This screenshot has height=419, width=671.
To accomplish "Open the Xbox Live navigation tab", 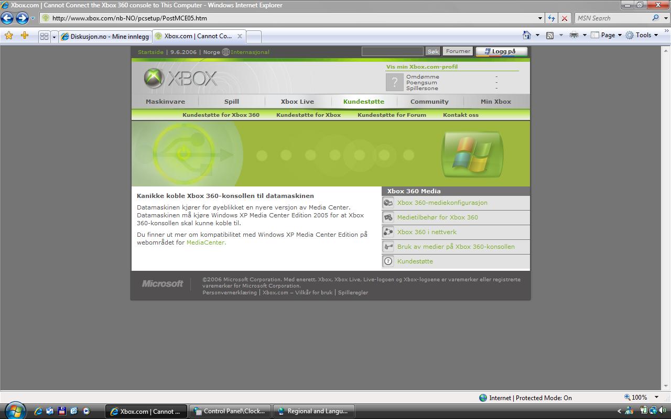I will (x=297, y=102).
